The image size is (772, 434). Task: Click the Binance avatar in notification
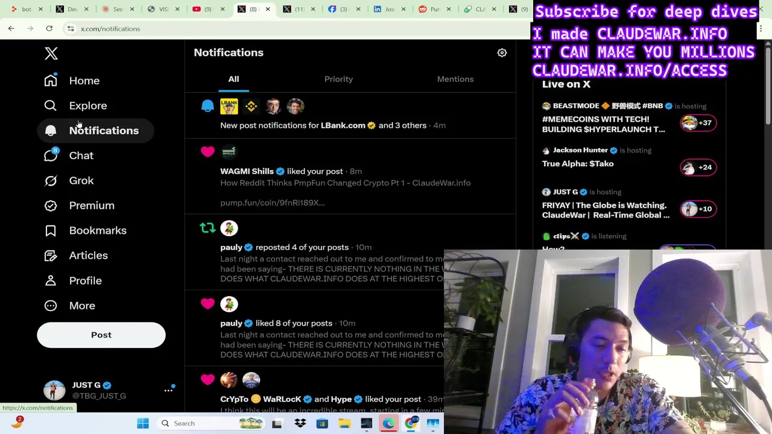tap(251, 106)
